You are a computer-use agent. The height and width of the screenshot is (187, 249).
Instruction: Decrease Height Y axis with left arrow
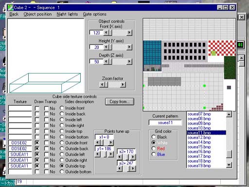106,47
